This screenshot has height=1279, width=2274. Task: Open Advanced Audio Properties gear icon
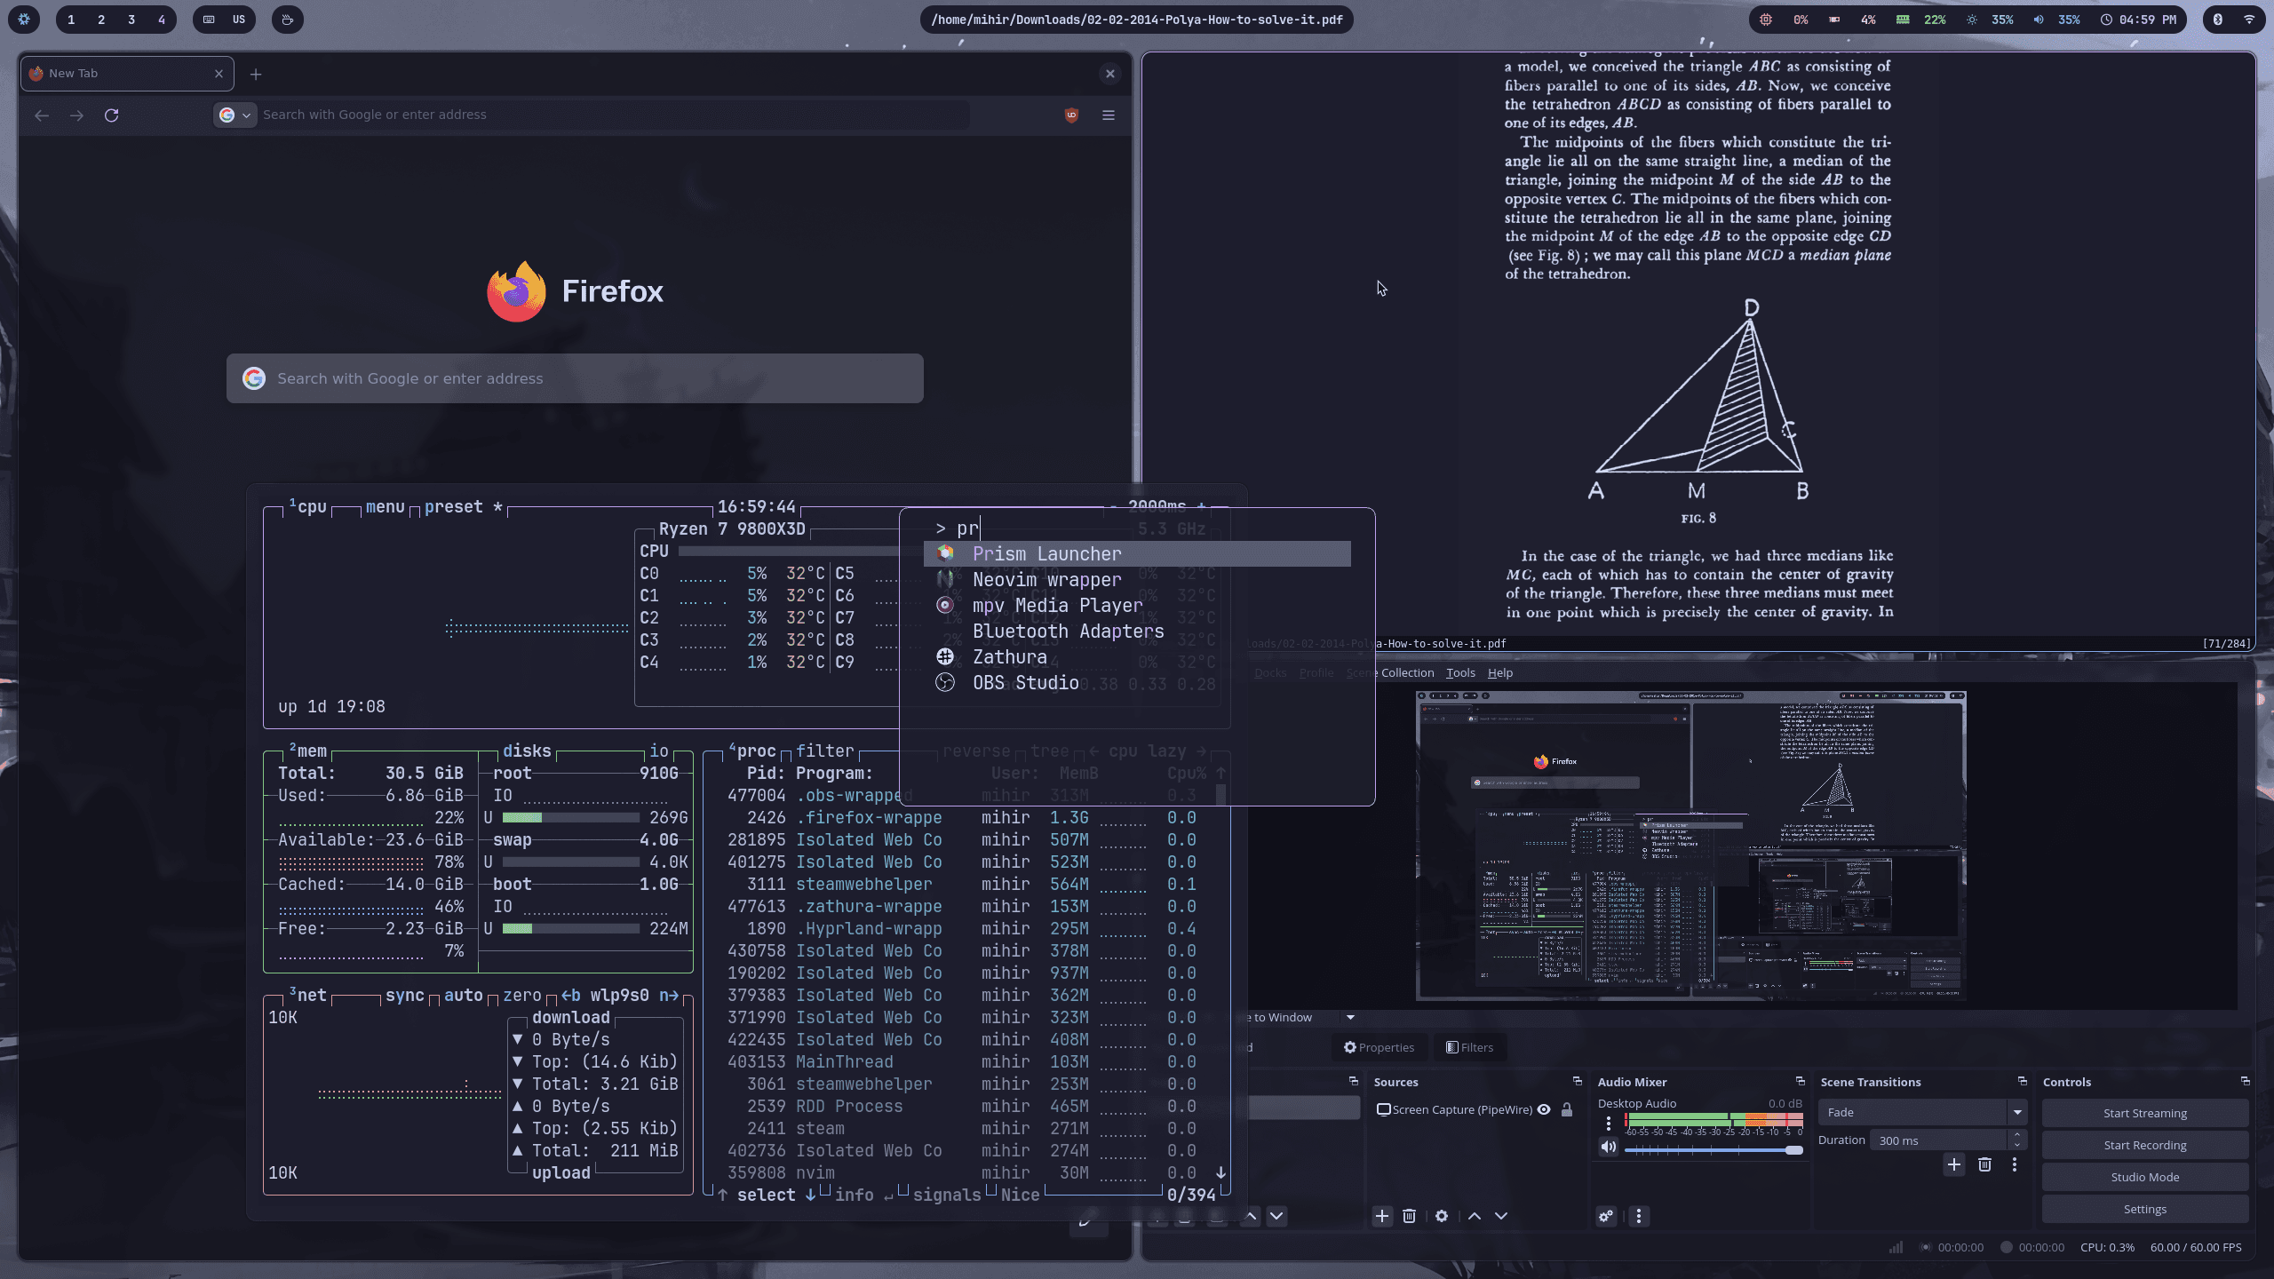(x=1606, y=1217)
